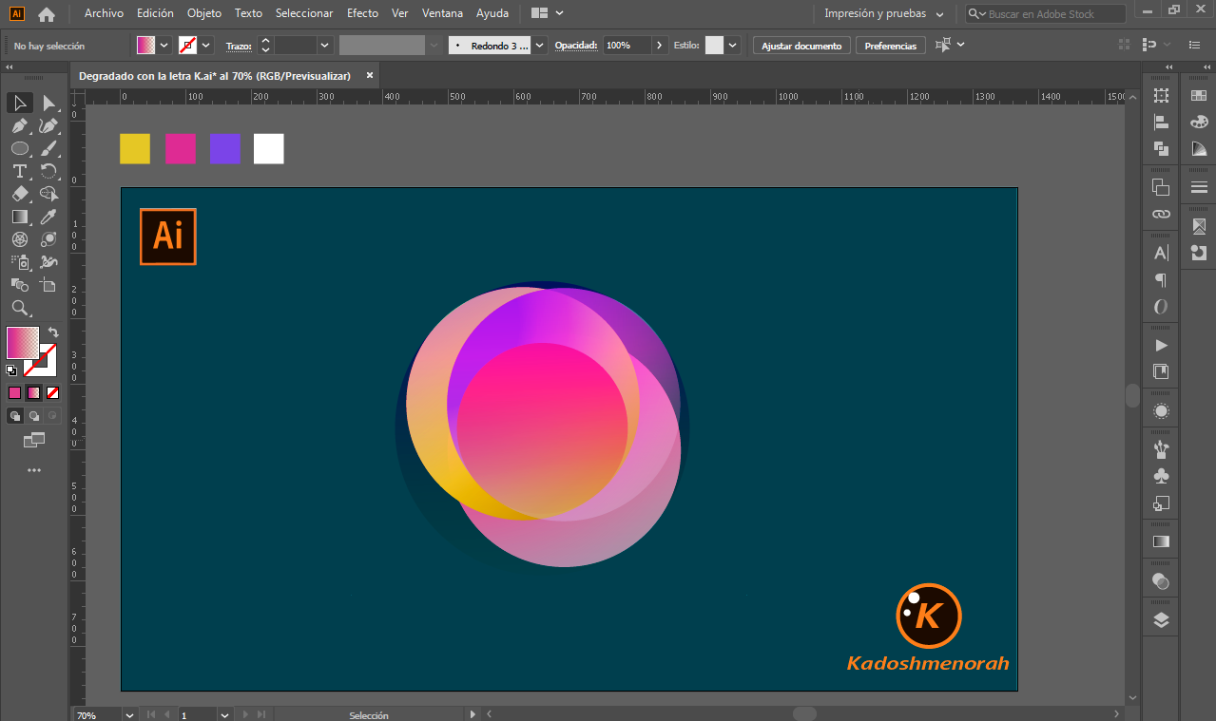The width and height of the screenshot is (1216, 721).
Task: Open the fill color dropdown arrow
Action: coord(164,46)
